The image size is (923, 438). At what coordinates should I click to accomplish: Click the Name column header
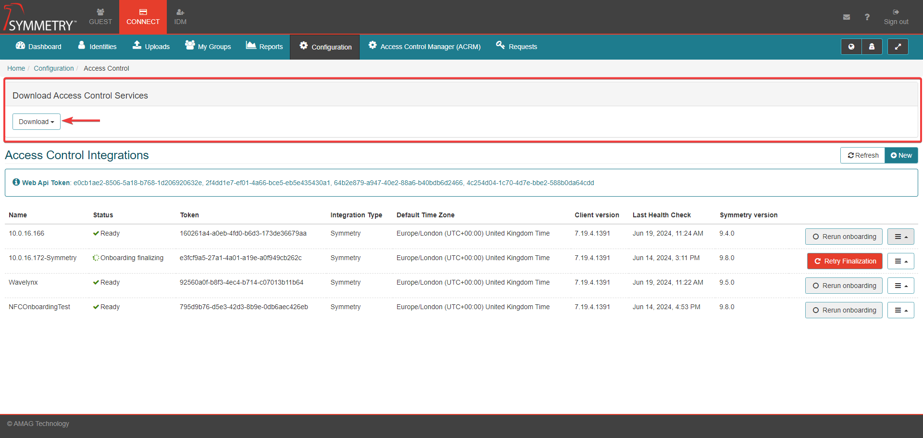(18, 215)
